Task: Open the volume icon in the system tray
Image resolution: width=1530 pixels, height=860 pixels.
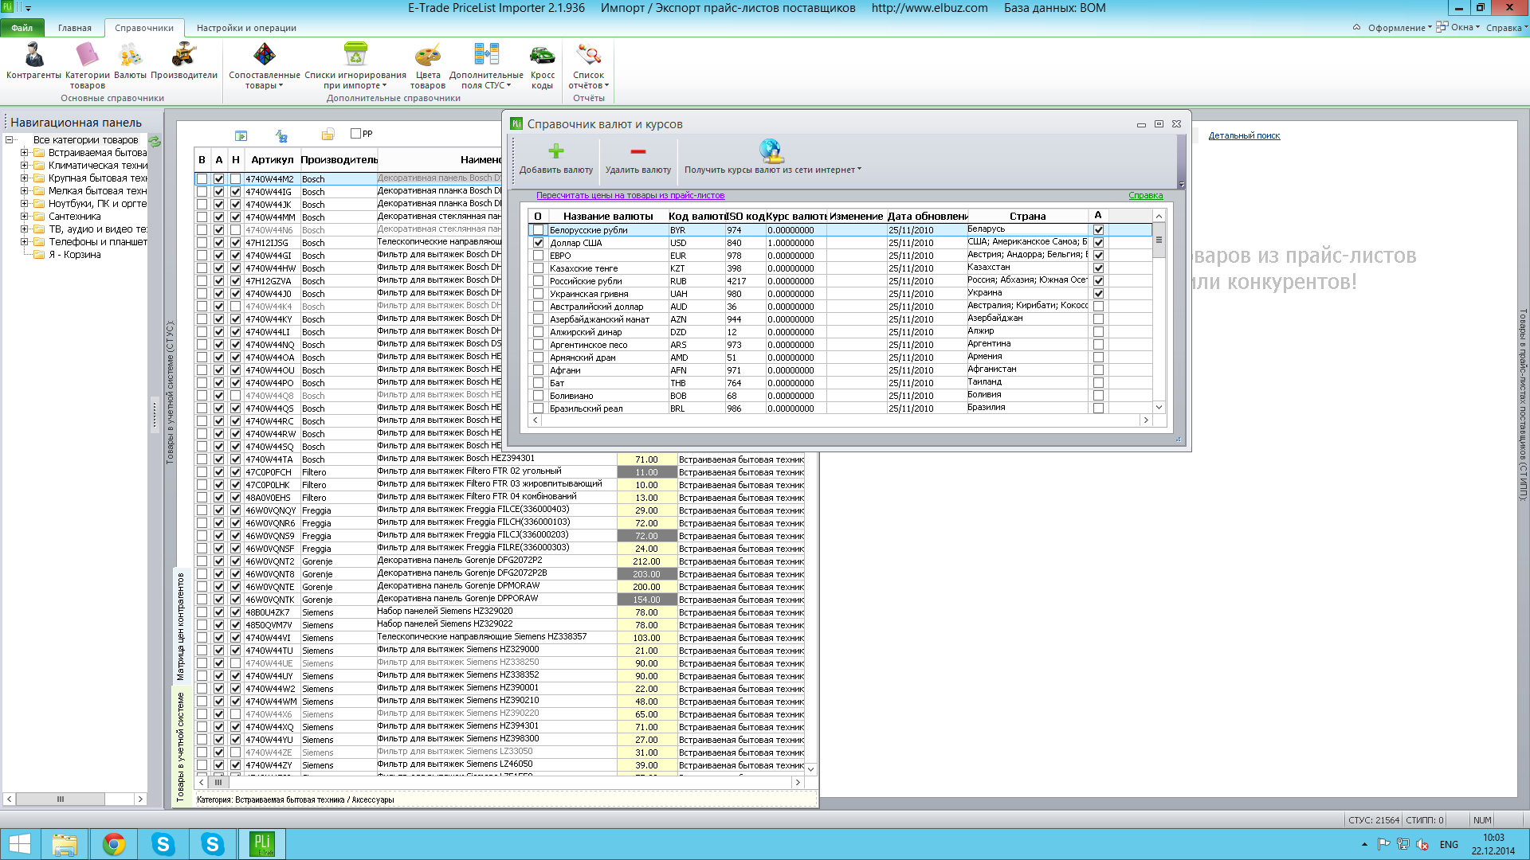Action: click(x=1422, y=845)
